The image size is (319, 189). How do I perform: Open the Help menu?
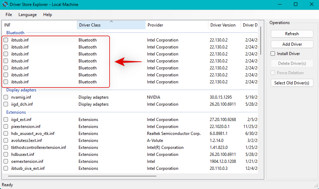pos(47,15)
